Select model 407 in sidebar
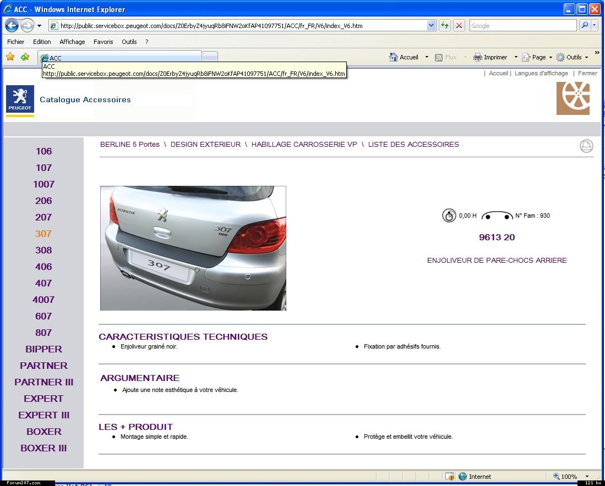This screenshot has width=605, height=486. point(43,283)
